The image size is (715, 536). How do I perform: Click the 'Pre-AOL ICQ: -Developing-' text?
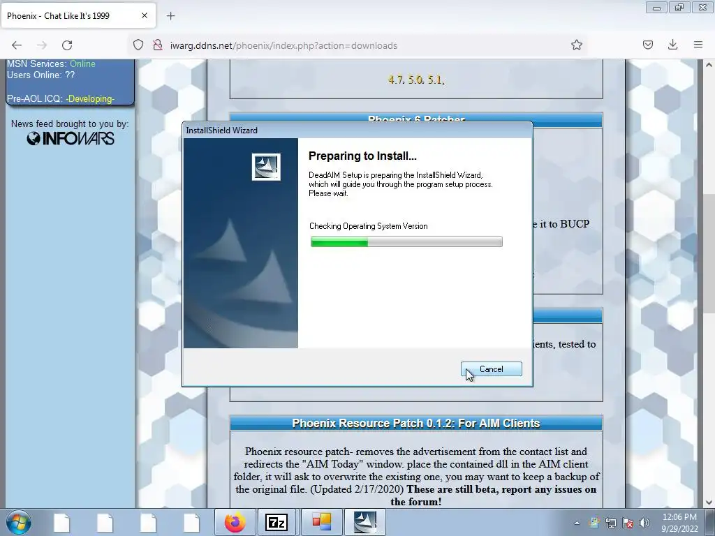61,98
